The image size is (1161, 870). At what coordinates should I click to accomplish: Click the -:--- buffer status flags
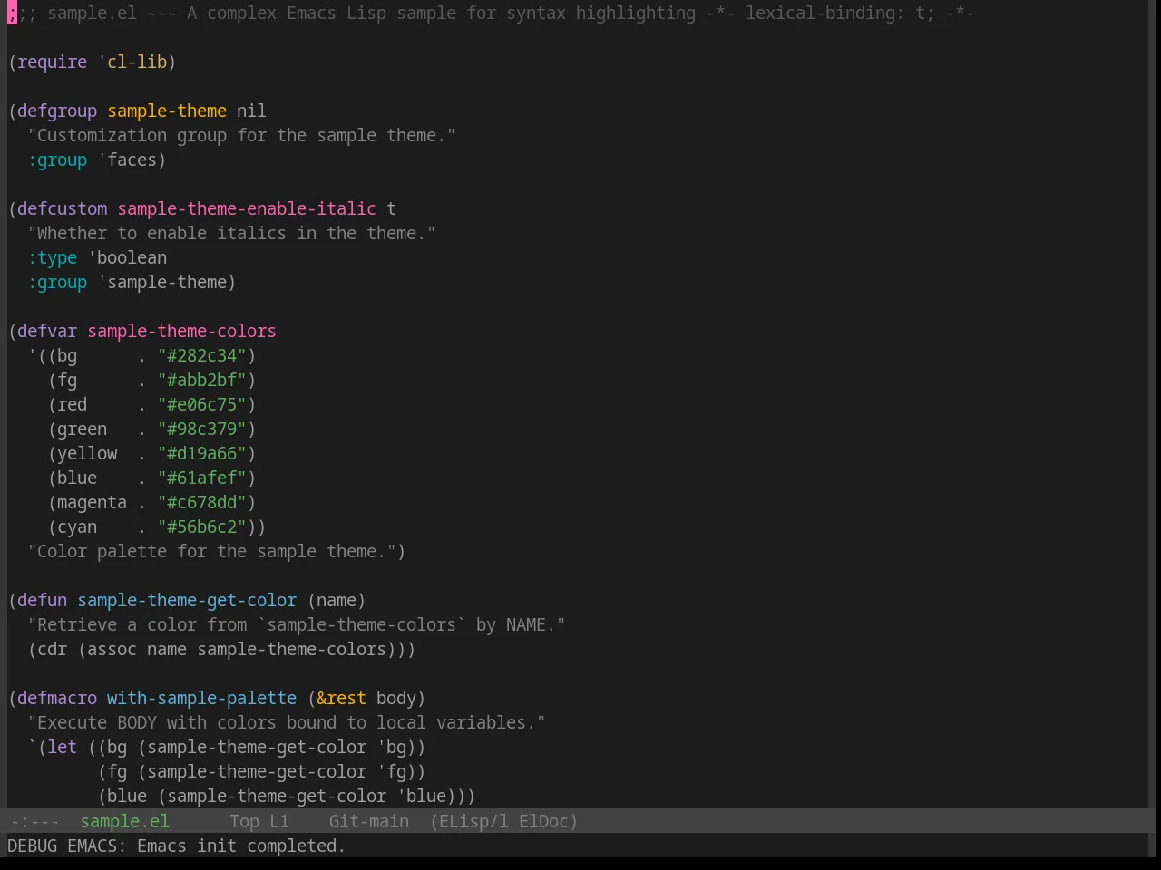(34, 821)
